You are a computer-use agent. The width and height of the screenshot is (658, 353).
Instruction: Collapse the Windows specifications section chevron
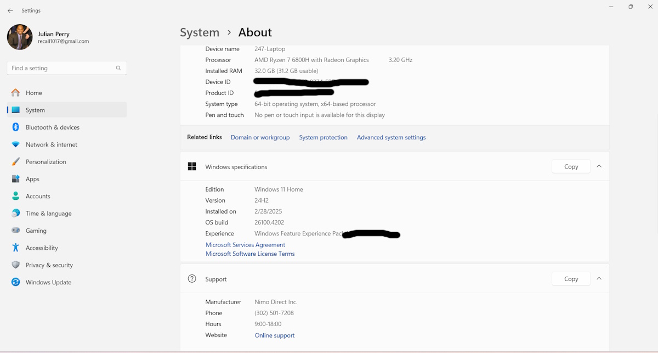[599, 166]
